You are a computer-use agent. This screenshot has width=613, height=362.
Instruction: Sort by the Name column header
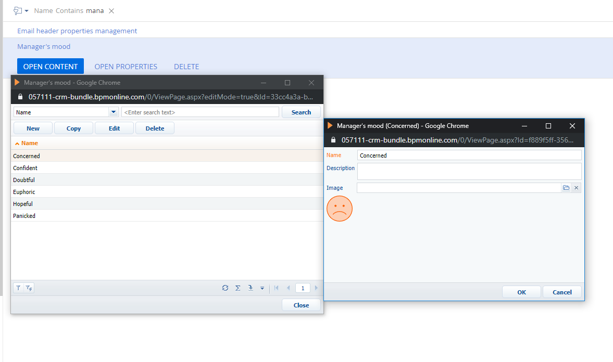click(x=30, y=144)
